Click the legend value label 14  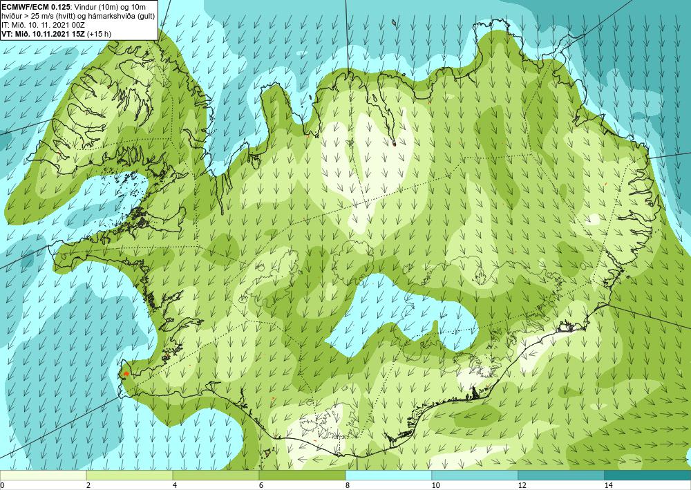coord(608,485)
